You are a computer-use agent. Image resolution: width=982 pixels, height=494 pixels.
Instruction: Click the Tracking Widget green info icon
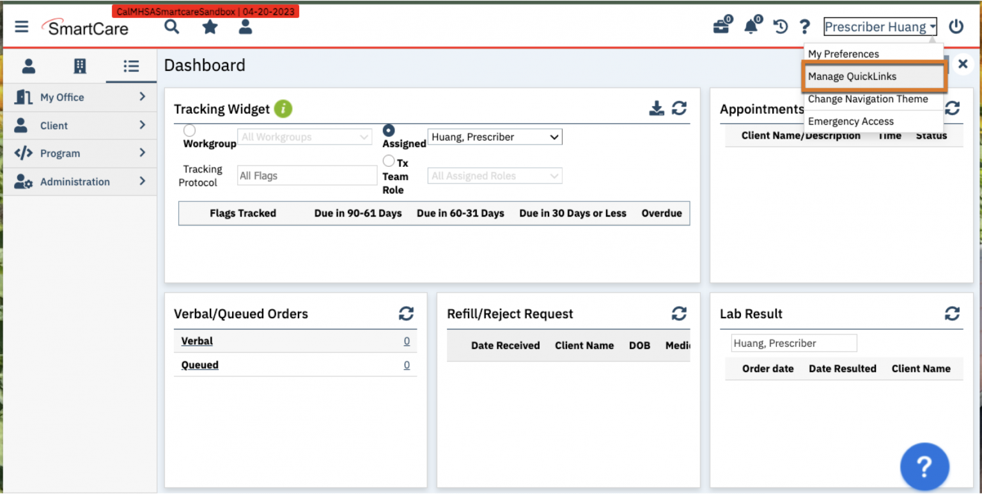pyautogui.click(x=283, y=109)
